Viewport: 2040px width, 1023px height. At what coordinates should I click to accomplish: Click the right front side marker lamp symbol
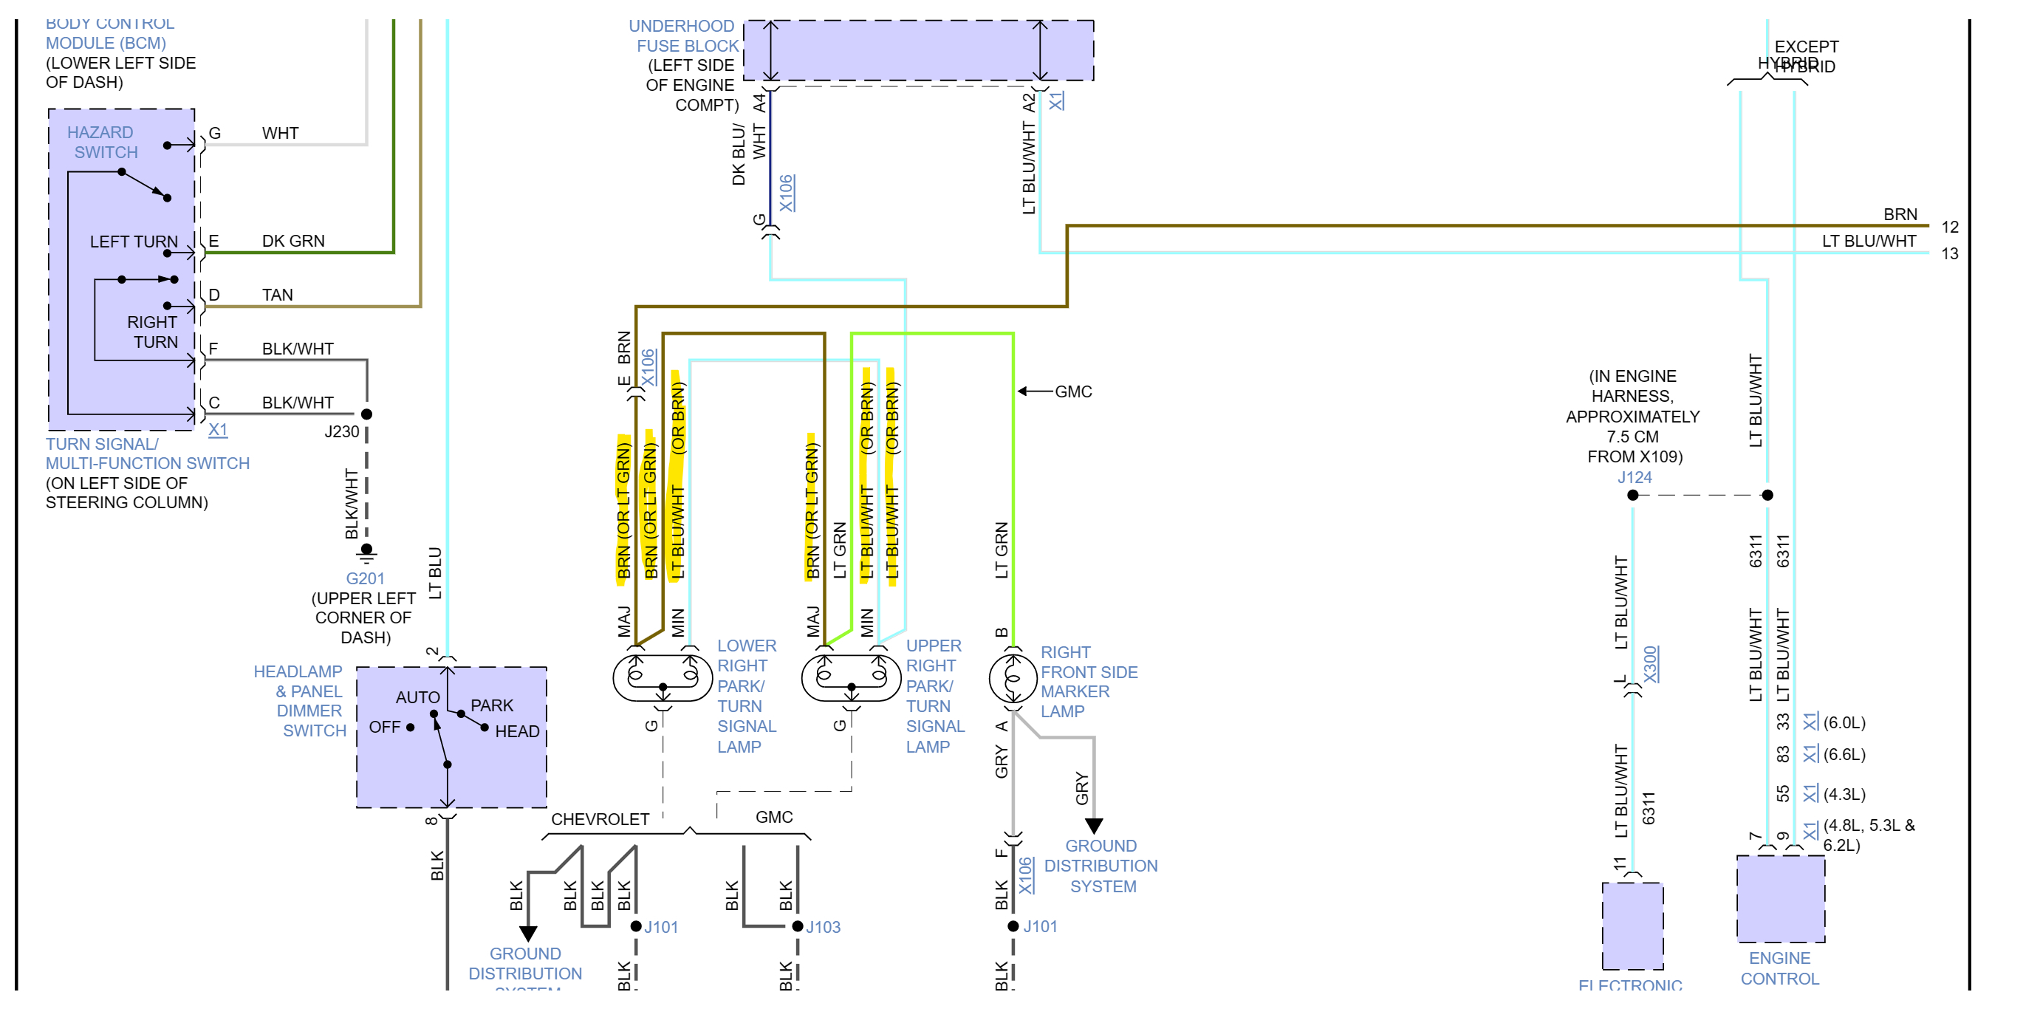coord(1012,678)
